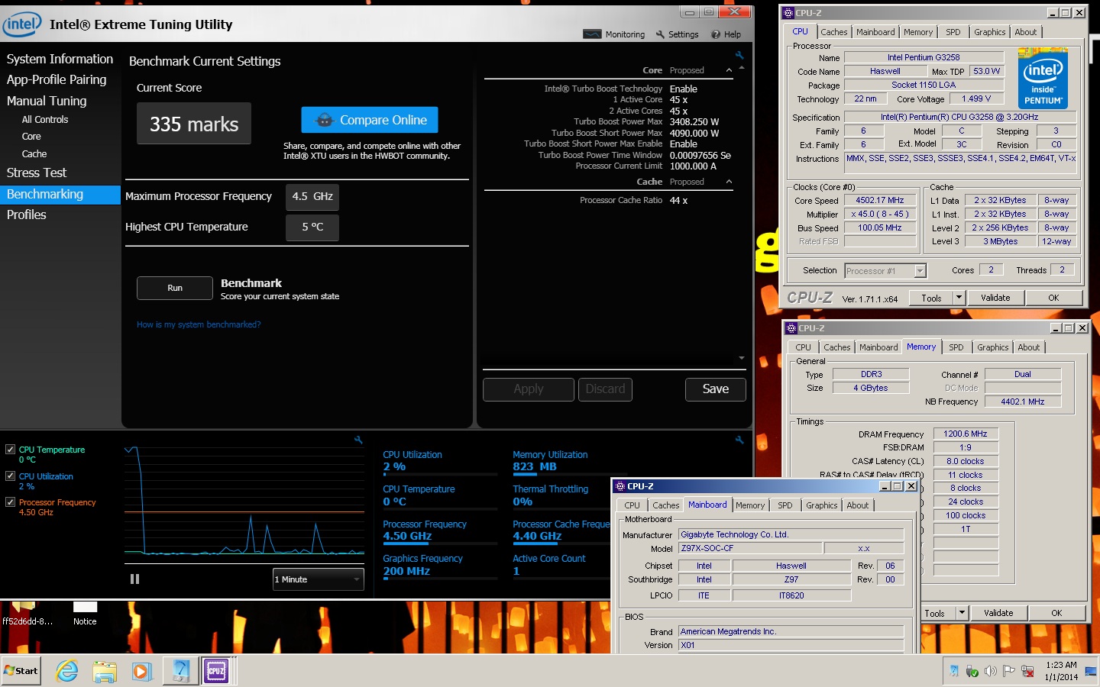Viewport: 1100px width, 687px height.
Task: Switch to Memory tab in Mainboard CPU-Z
Action: click(x=750, y=505)
